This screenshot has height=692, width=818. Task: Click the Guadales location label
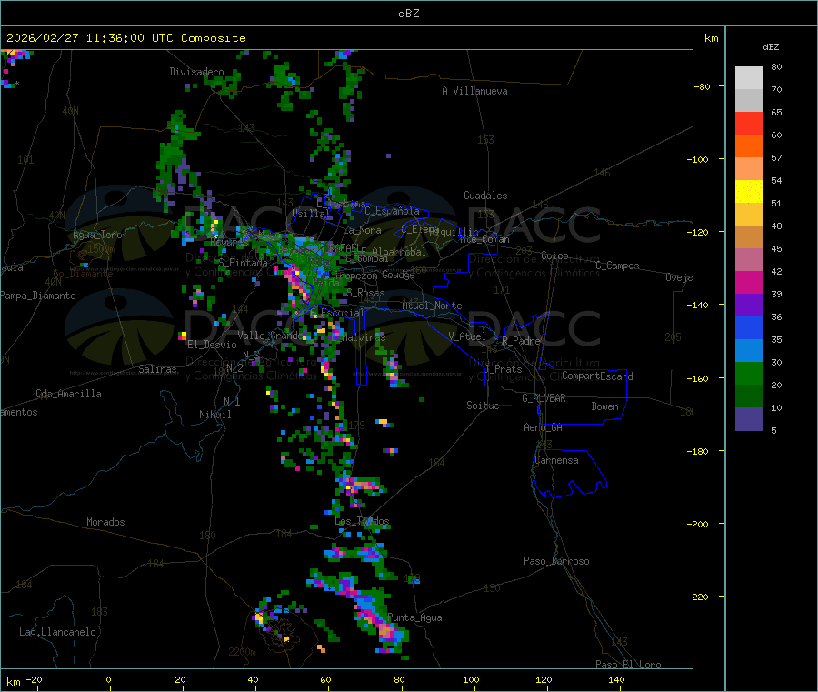coord(485,196)
